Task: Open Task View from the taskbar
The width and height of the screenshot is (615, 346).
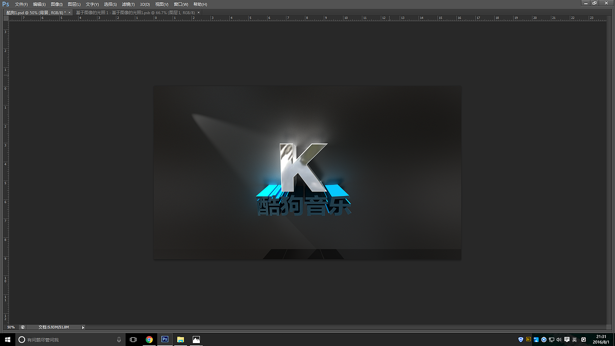Action: (x=133, y=339)
